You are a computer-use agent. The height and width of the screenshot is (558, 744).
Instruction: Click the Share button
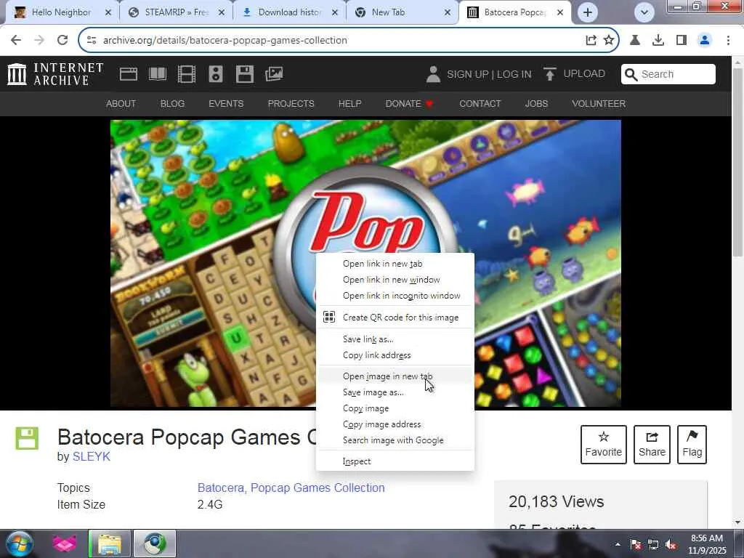(x=652, y=445)
